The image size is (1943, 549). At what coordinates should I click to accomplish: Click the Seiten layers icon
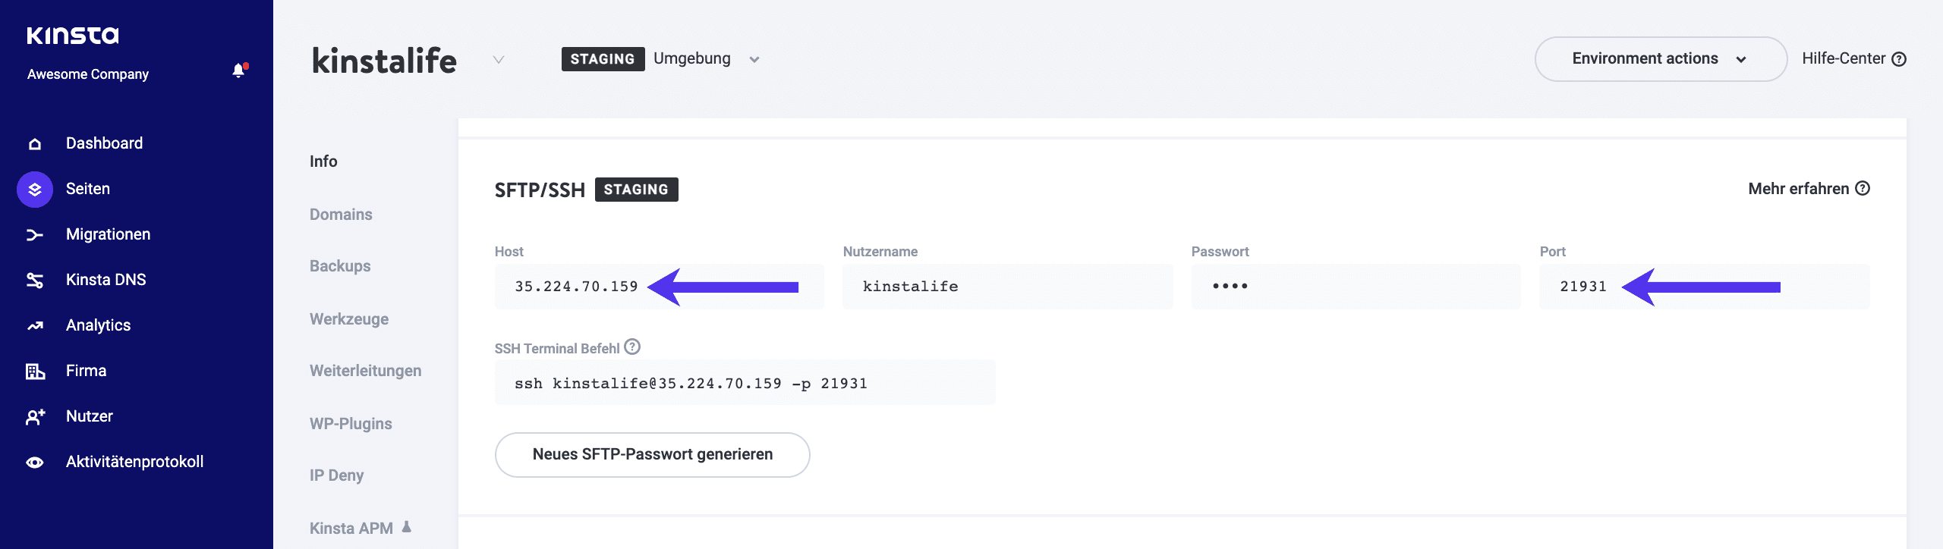[x=35, y=190]
